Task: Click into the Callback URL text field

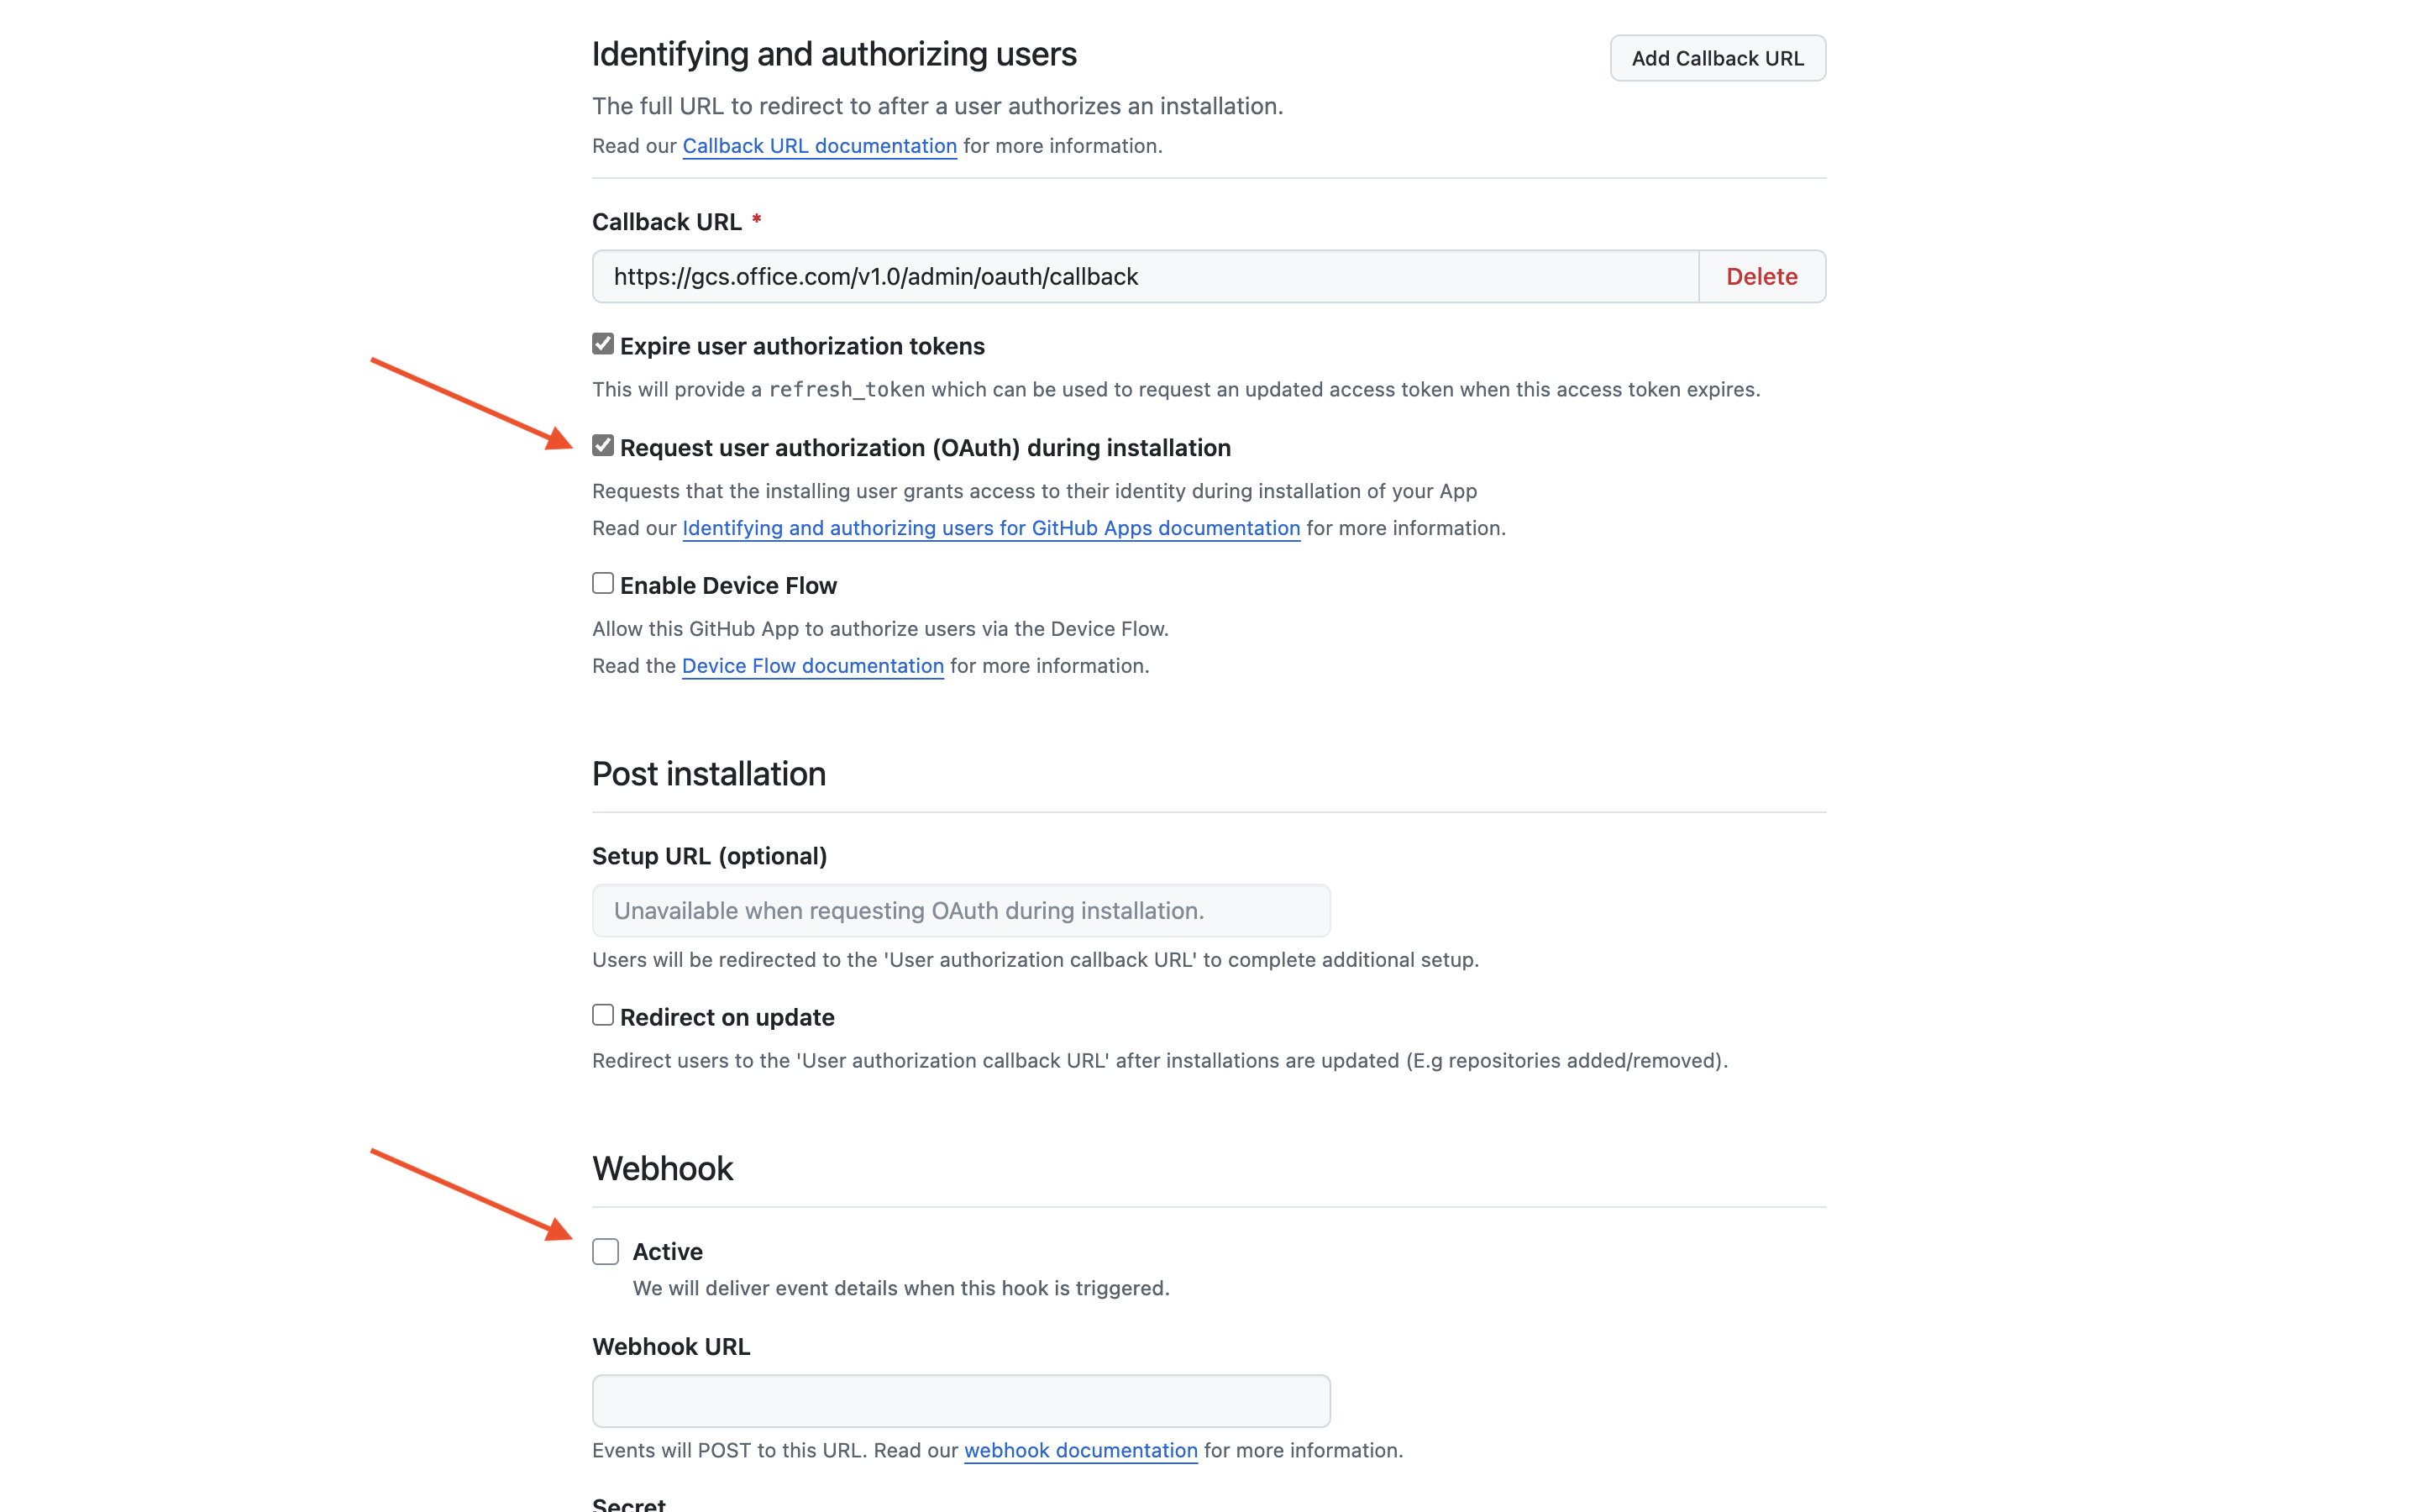Action: coord(1146,276)
